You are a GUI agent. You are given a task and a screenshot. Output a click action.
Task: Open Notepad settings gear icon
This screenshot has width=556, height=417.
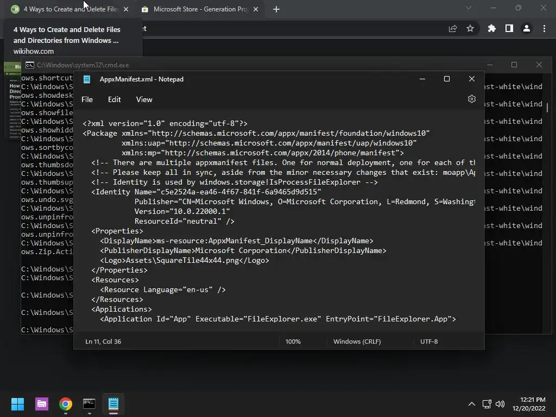coord(471,99)
